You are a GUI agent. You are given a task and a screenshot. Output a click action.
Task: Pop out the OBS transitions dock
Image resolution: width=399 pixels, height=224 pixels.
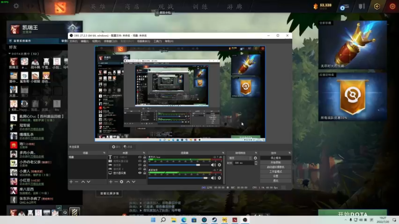[x=256, y=153]
